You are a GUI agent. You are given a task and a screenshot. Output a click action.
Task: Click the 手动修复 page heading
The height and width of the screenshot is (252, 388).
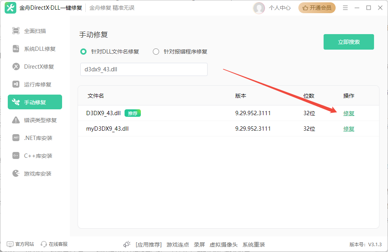pos(94,35)
